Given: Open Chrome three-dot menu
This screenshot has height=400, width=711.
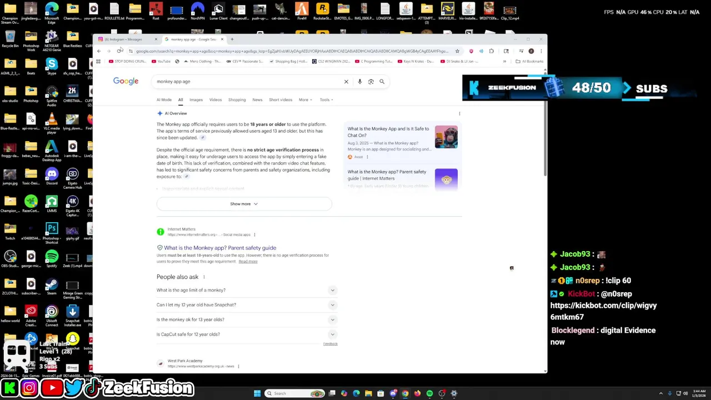Looking at the screenshot, I should click(x=541, y=51).
